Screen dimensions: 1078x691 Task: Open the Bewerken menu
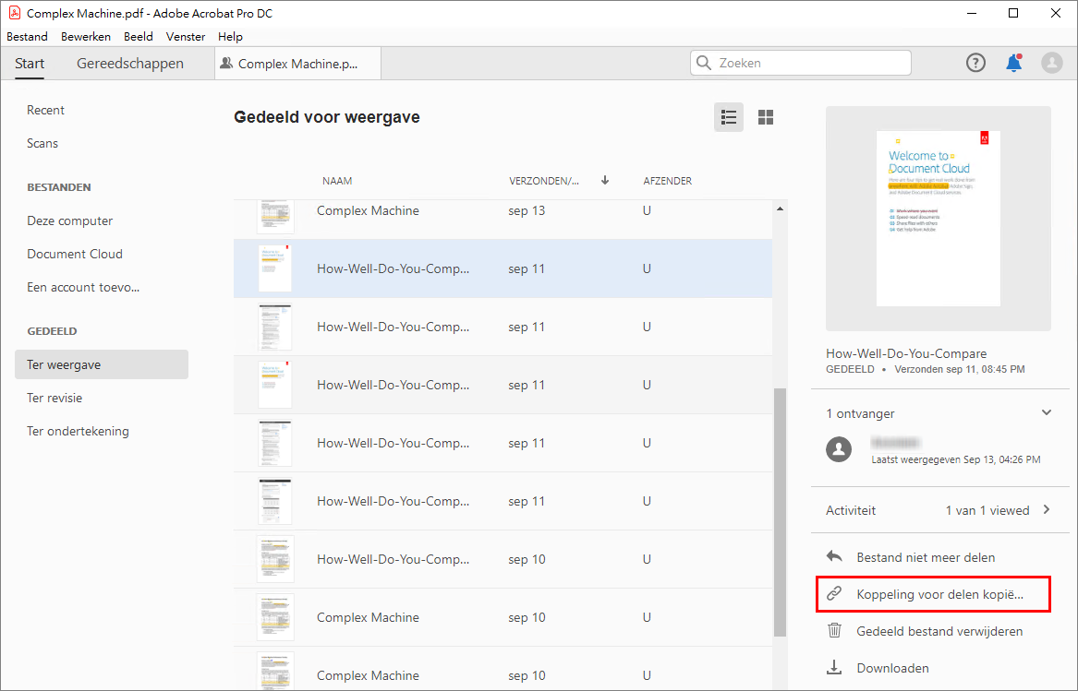click(86, 36)
